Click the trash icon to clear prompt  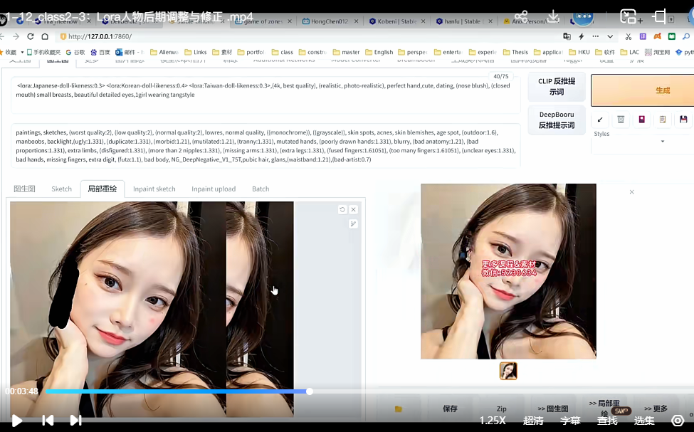(621, 120)
